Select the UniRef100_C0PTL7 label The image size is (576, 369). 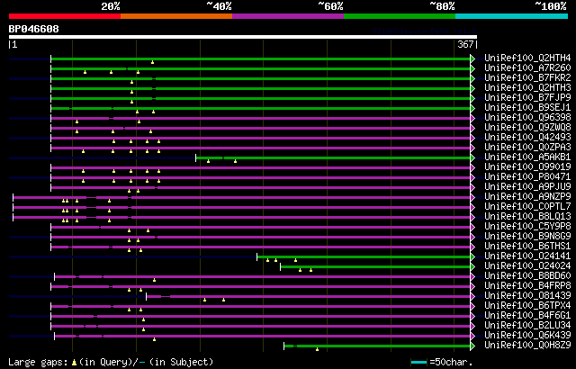point(527,207)
